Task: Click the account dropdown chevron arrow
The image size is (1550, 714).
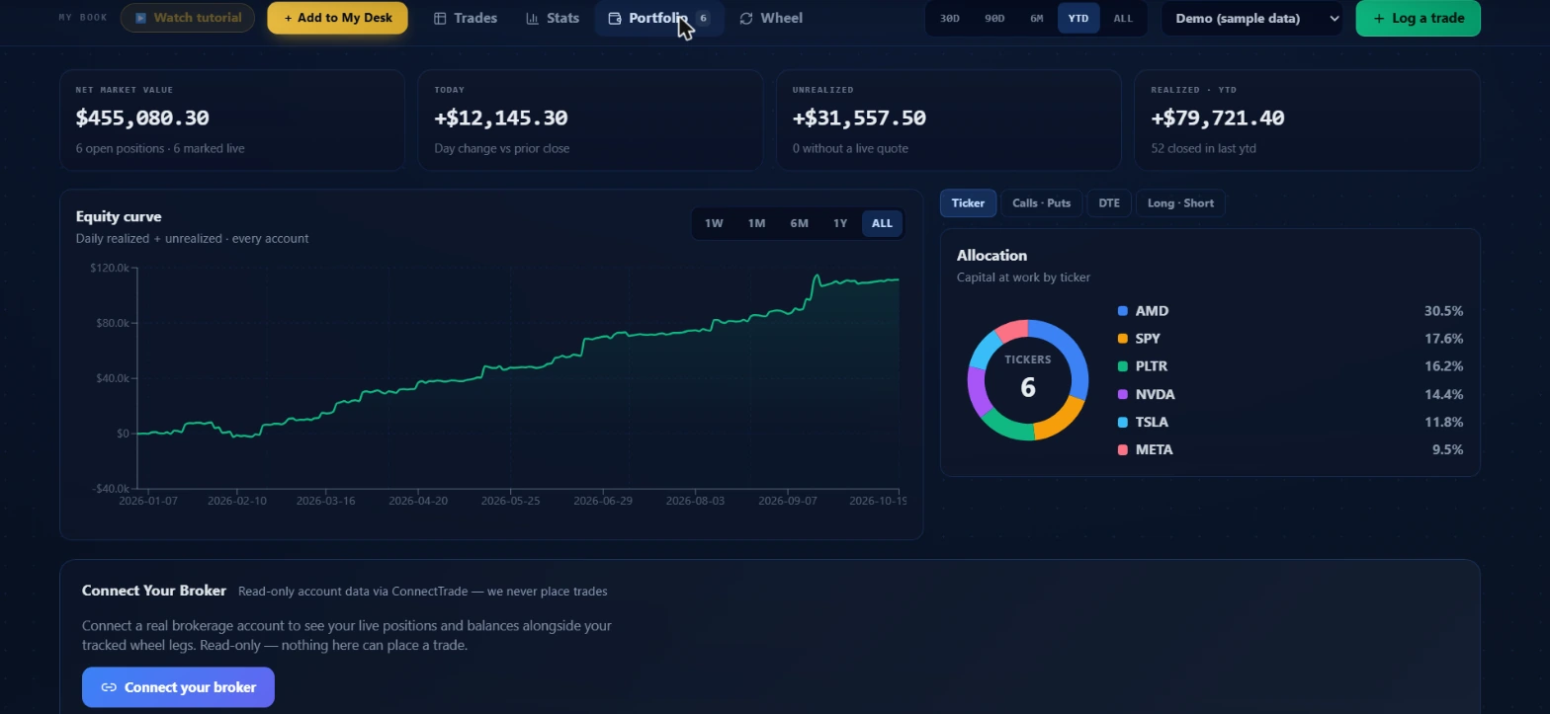Action: click(1335, 19)
